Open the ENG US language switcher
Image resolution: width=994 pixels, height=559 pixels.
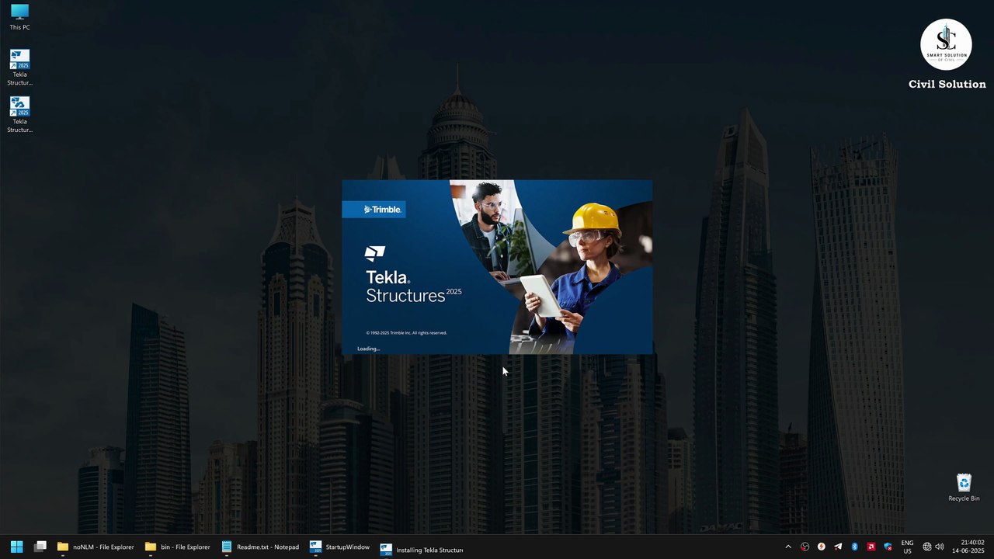(x=907, y=547)
